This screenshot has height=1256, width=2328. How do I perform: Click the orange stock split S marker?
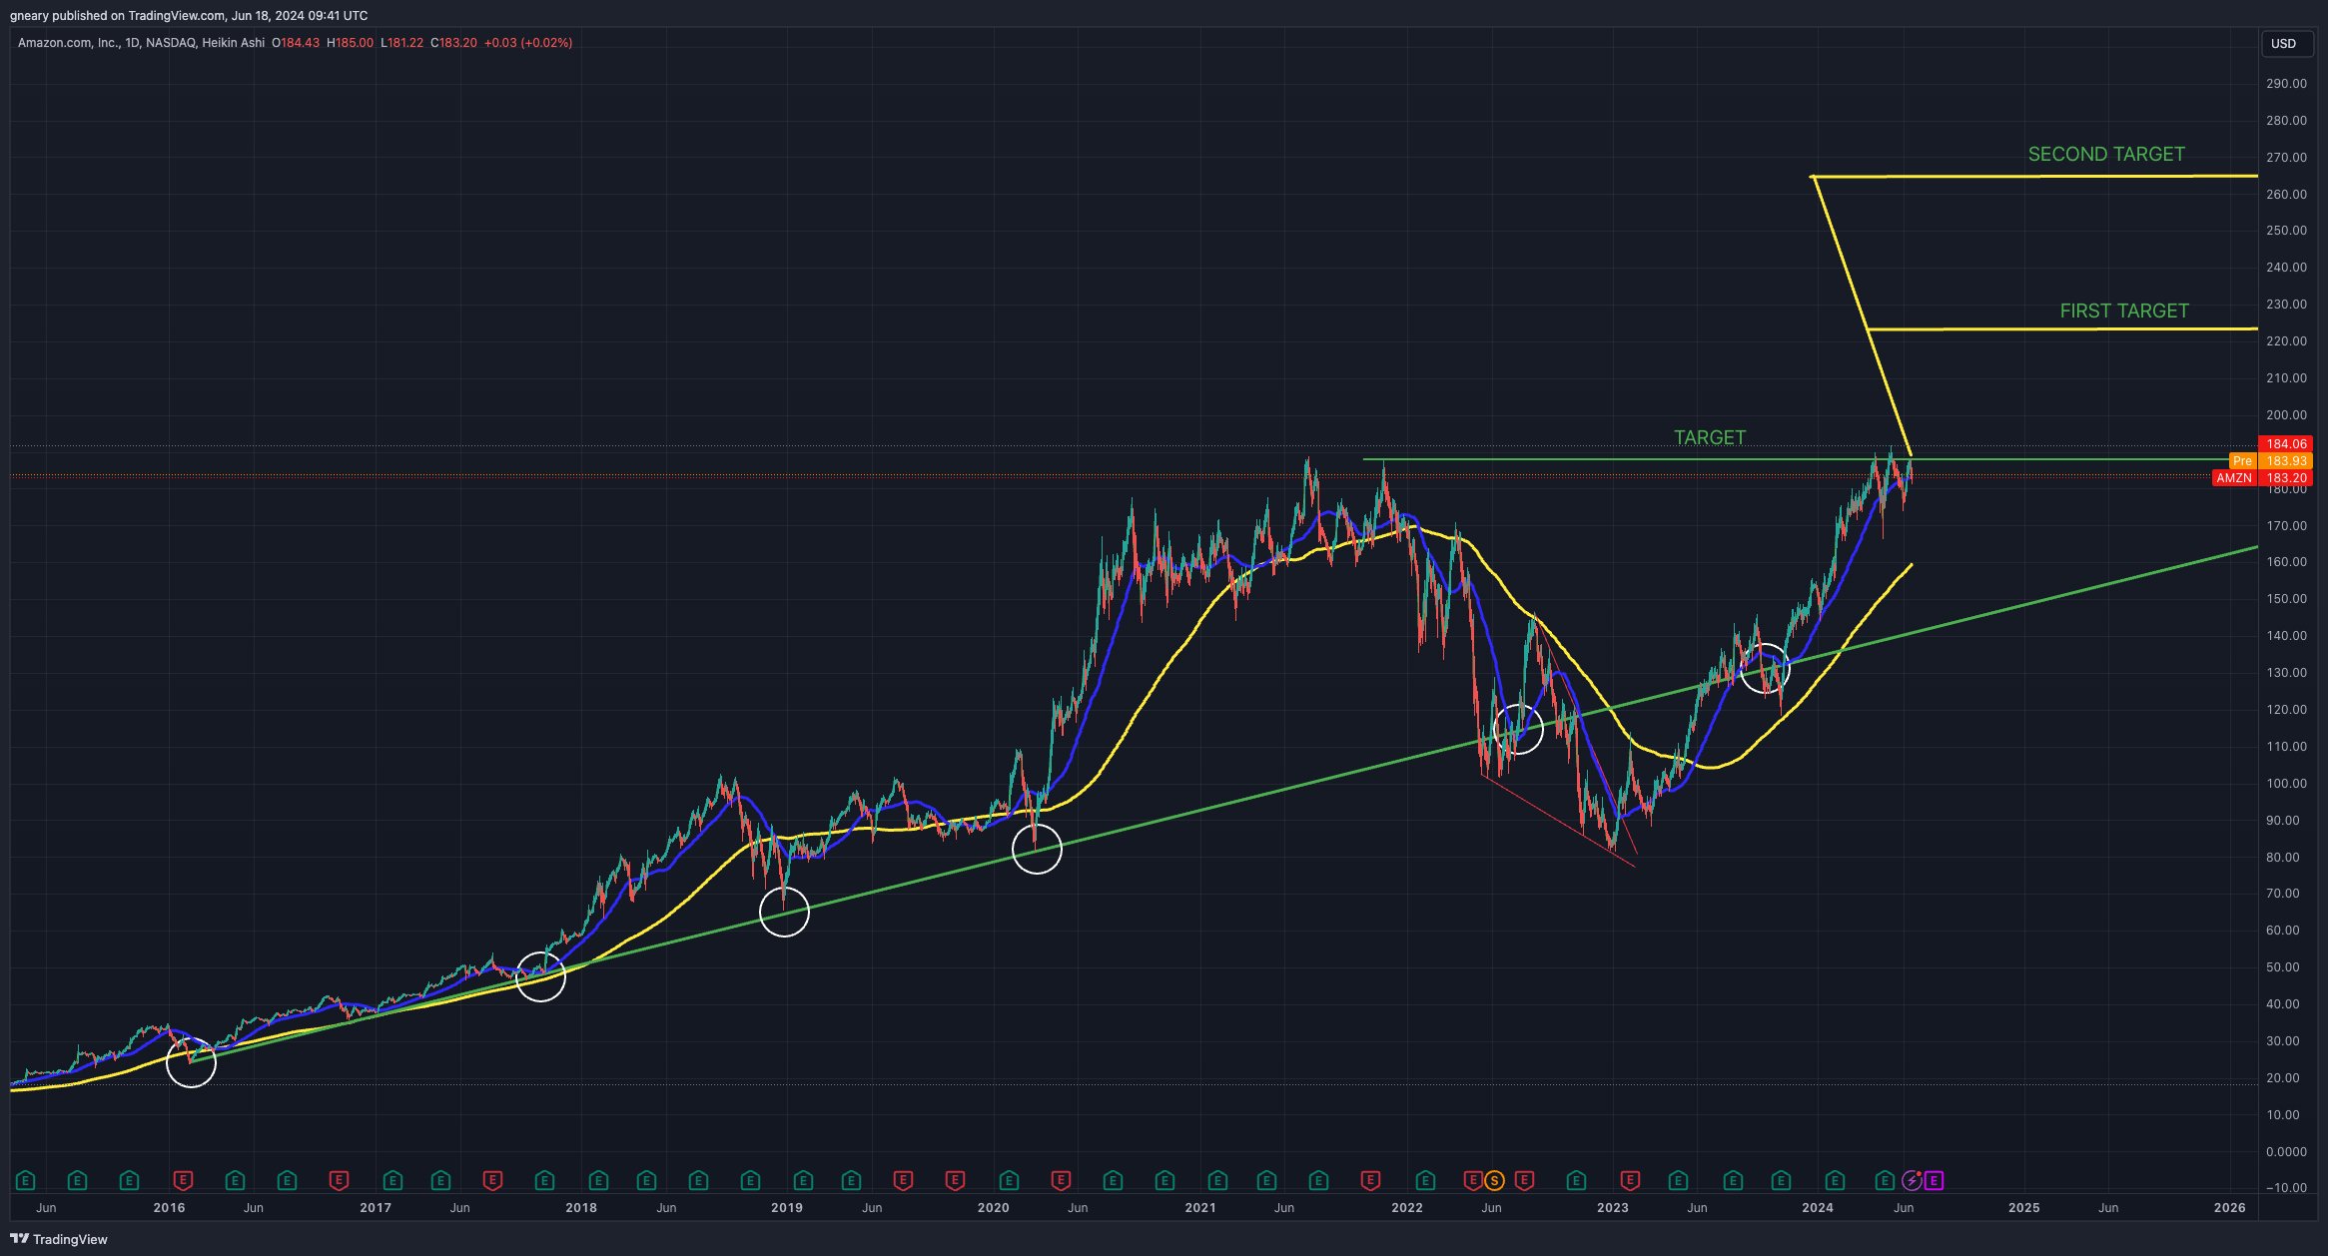(1494, 1181)
